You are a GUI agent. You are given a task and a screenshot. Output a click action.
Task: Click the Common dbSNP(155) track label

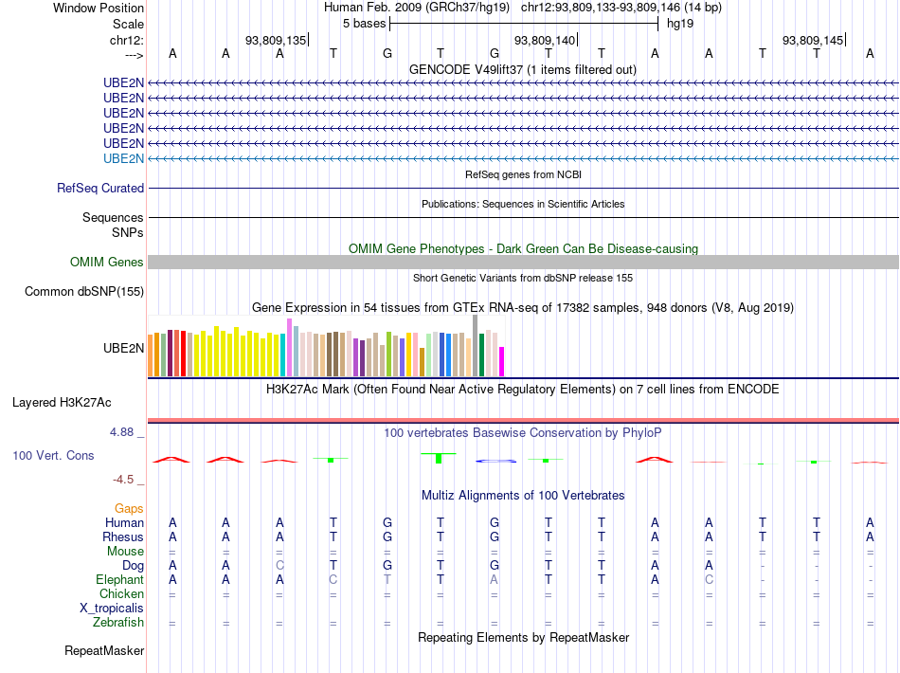click(x=84, y=292)
